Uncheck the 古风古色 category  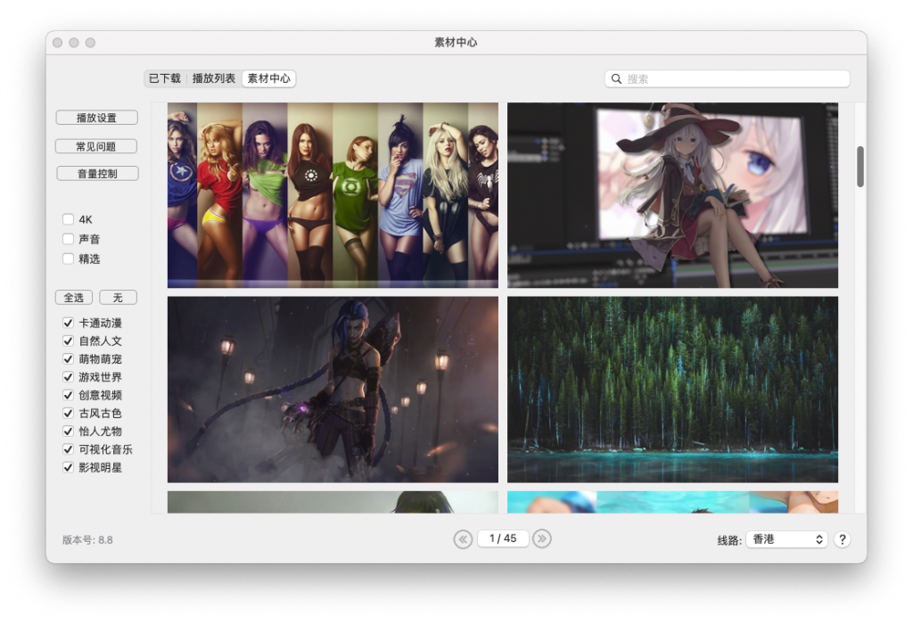click(68, 413)
